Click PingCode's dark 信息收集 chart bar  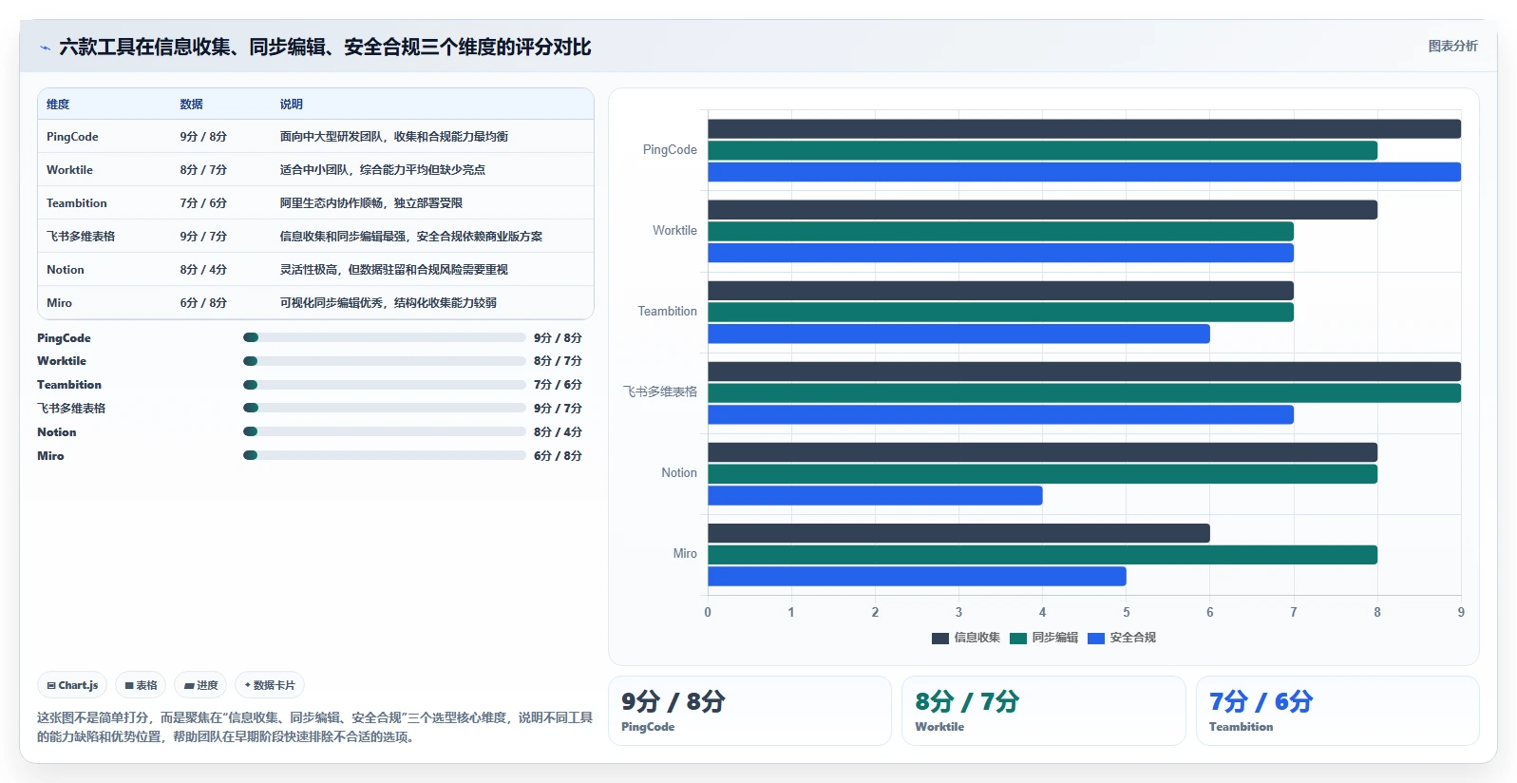coord(1084,129)
